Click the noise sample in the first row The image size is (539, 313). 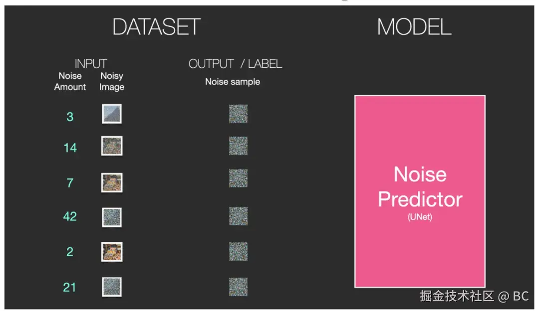point(238,114)
